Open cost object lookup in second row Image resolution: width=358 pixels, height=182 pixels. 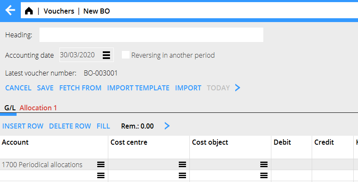[264, 175]
